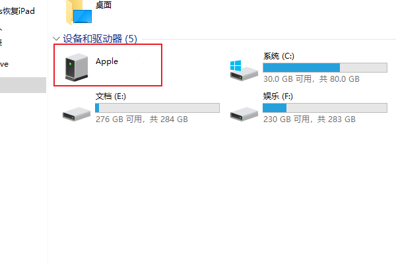Select the sidebar item ending in 've'

[4, 64]
